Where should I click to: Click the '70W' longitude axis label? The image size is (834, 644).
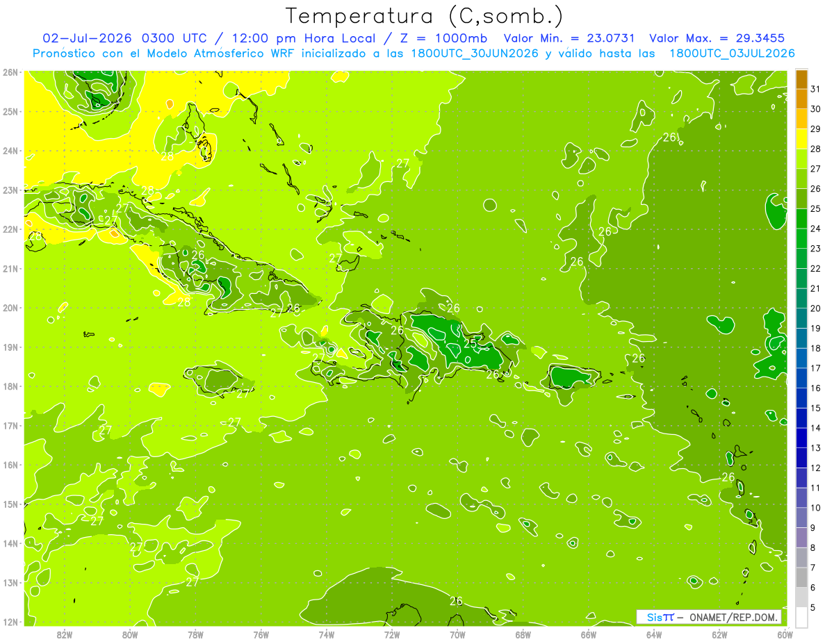pos(457,634)
